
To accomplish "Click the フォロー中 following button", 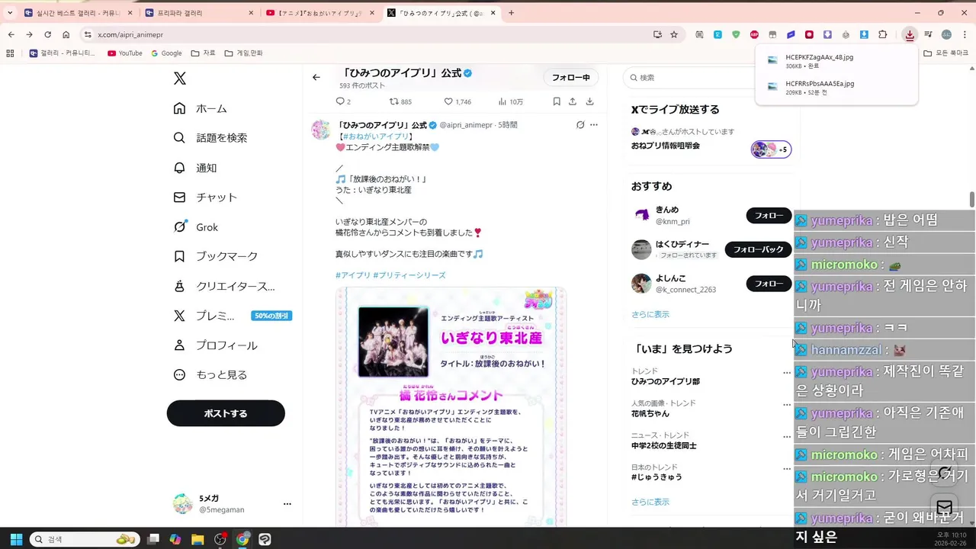I will click(571, 78).
